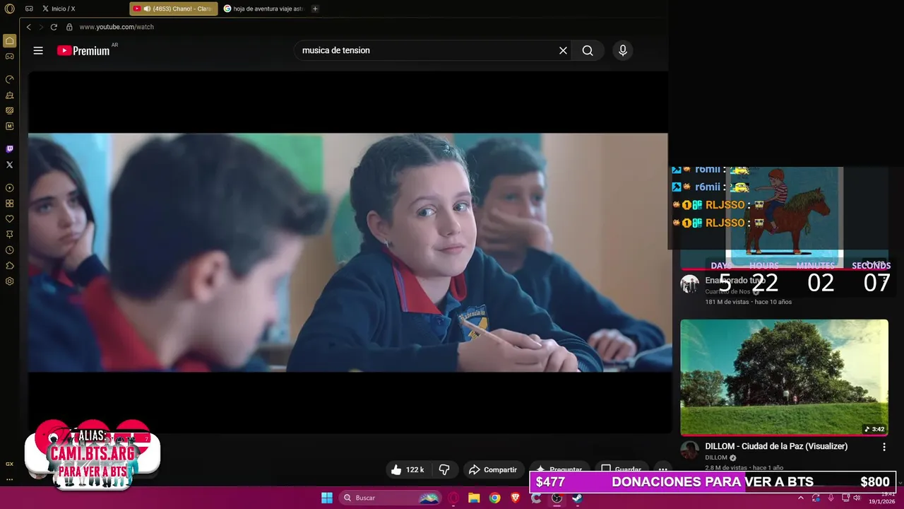
Task: Open the taskbar clock and date
Action: click(x=882, y=498)
